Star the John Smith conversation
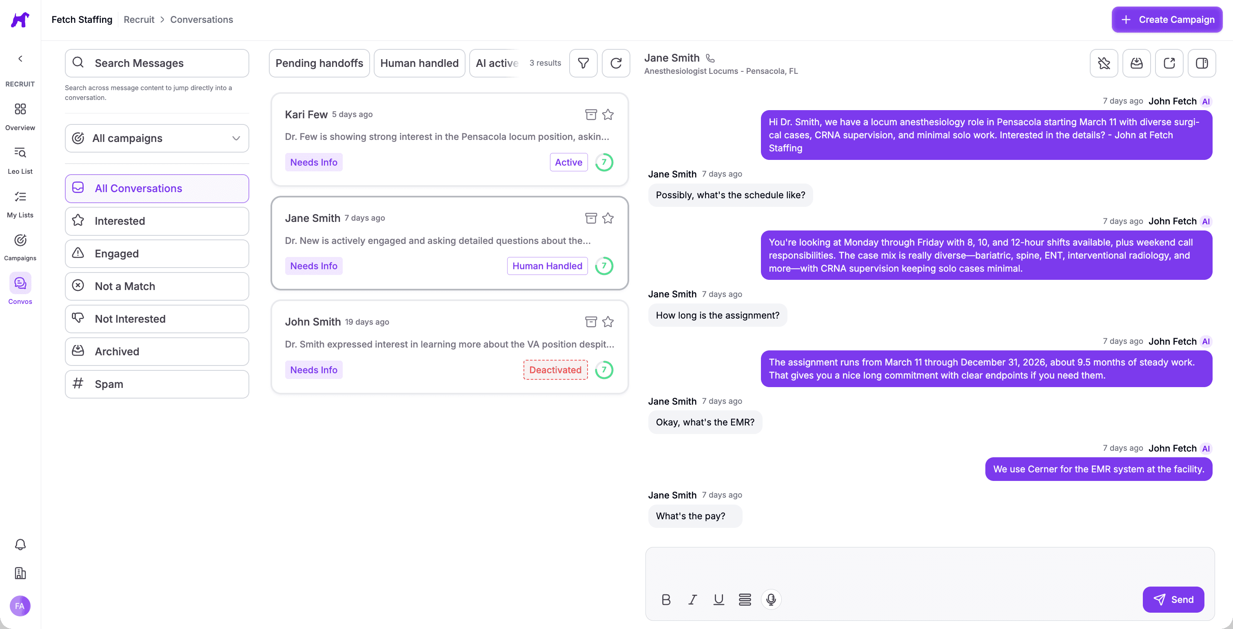 pos(608,322)
